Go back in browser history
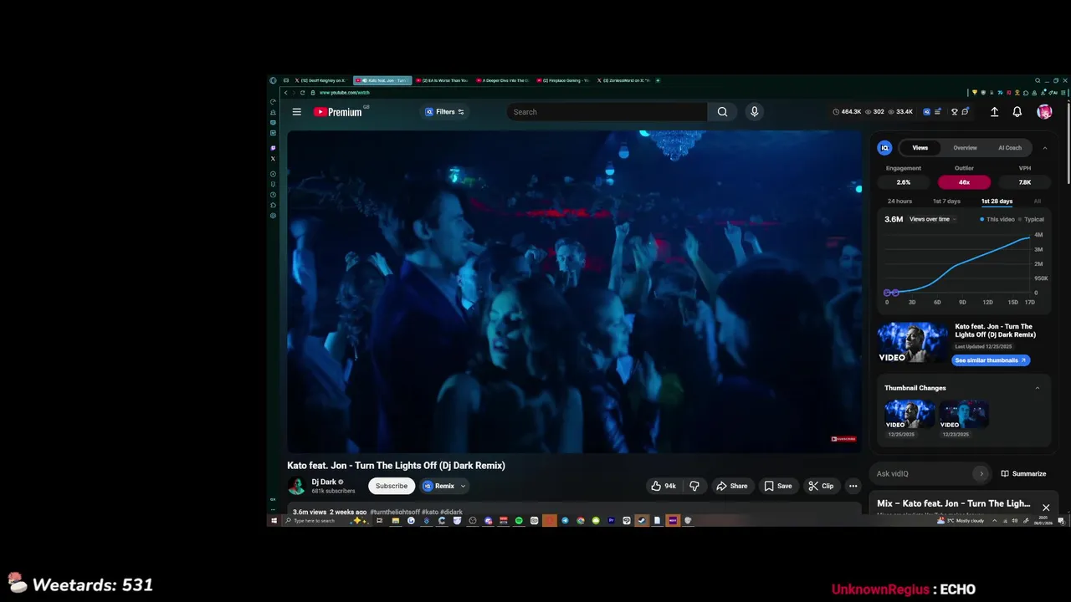Image resolution: width=1071 pixels, height=602 pixels. [x=285, y=93]
